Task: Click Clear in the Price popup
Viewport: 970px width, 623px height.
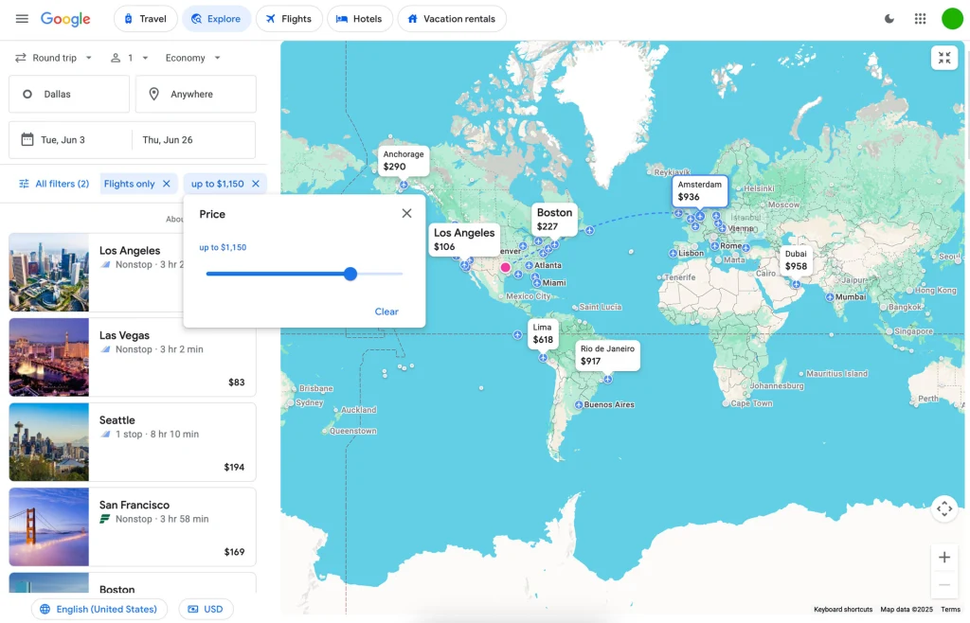Action: (x=386, y=311)
